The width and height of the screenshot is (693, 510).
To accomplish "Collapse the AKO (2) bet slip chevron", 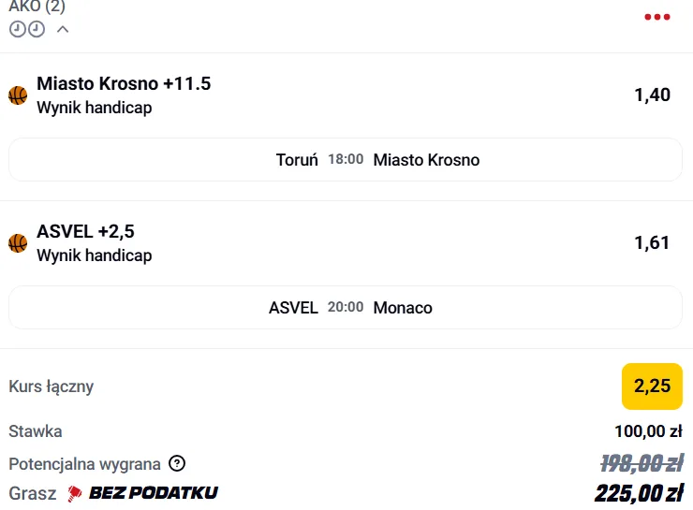I will [x=63, y=29].
